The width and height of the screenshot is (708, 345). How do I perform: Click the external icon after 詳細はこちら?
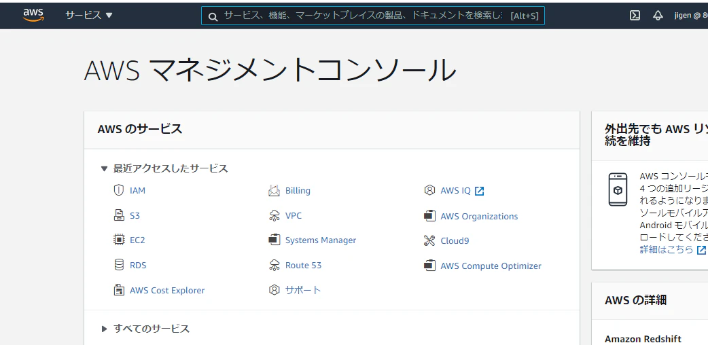pyautogui.click(x=701, y=250)
